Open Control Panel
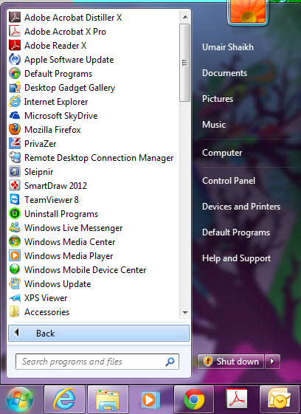 click(229, 181)
